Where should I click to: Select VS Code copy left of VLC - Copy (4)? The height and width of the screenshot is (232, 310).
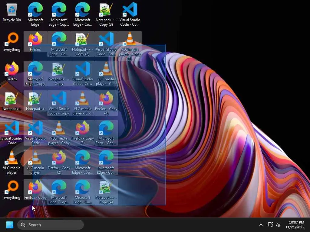[x=106, y=44]
